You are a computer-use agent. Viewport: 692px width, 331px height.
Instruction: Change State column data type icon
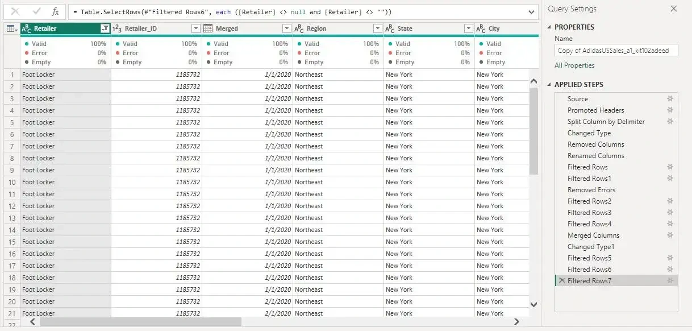coord(390,28)
